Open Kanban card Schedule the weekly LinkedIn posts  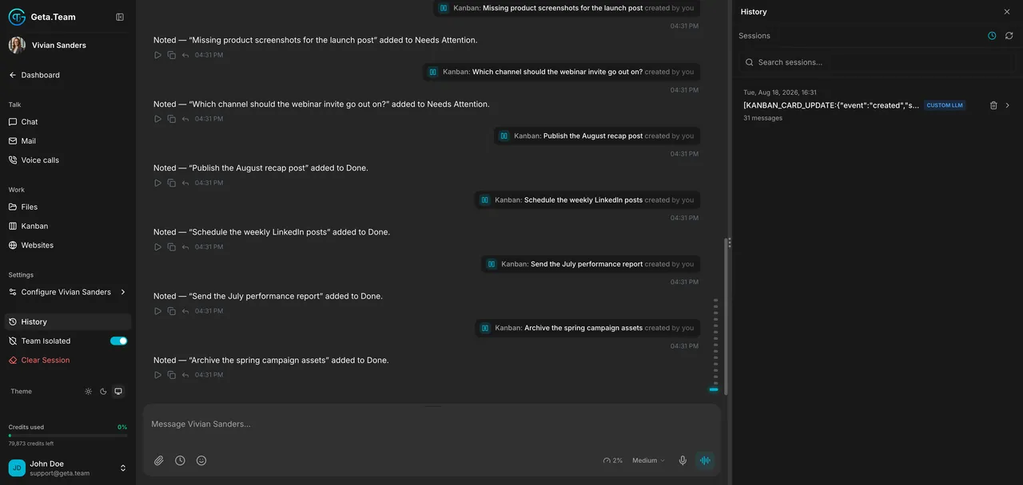pos(587,200)
